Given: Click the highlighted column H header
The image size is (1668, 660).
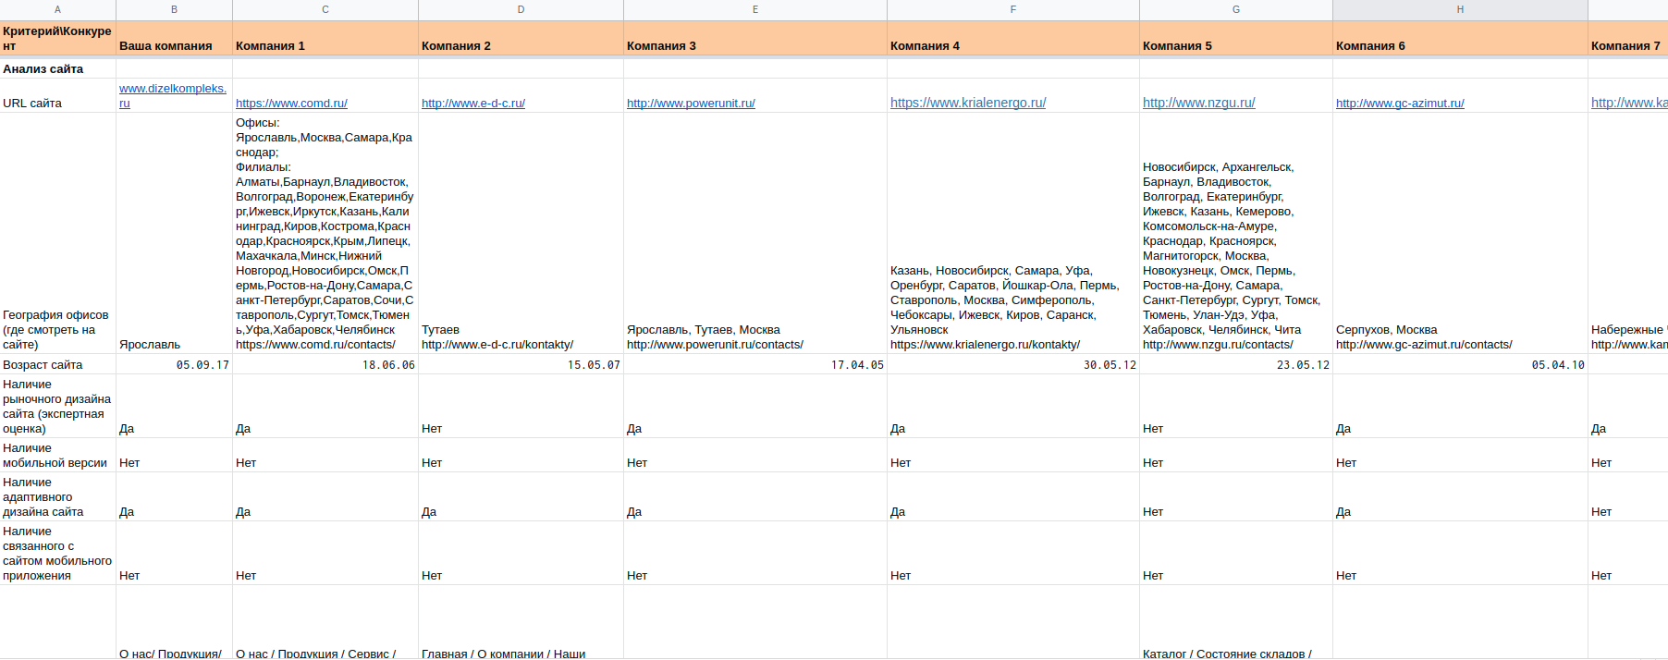Looking at the screenshot, I should click(1459, 9).
